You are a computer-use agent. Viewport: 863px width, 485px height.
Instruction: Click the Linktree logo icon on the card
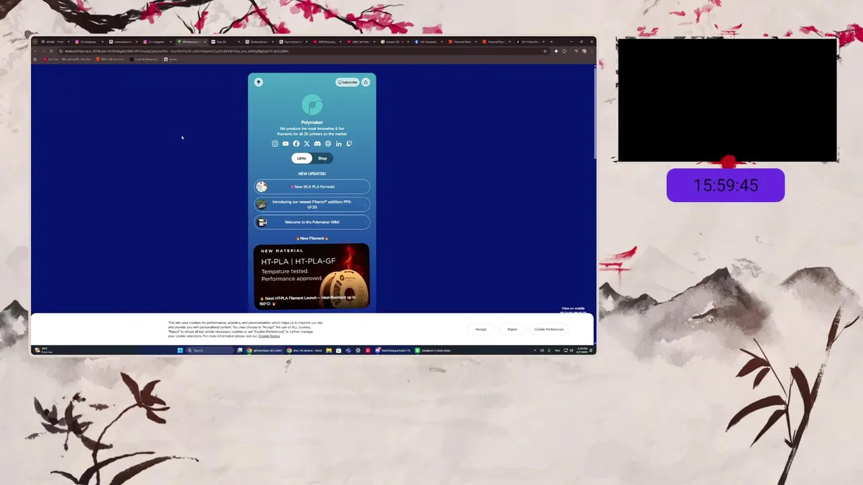258,82
